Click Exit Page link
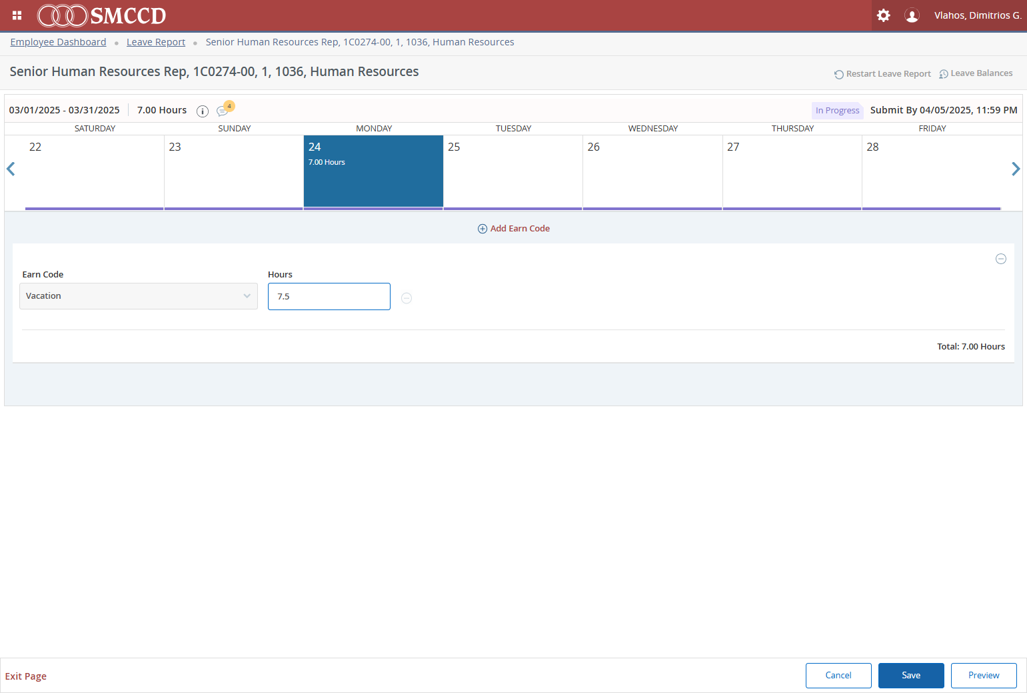 [26, 676]
